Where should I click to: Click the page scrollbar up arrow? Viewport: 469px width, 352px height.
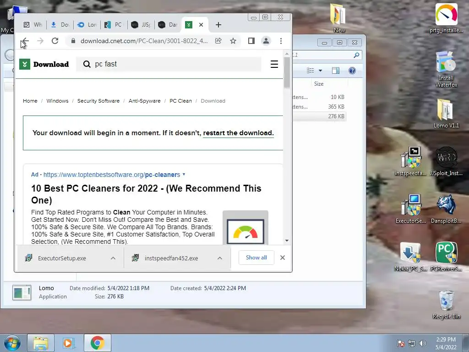click(287, 54)
